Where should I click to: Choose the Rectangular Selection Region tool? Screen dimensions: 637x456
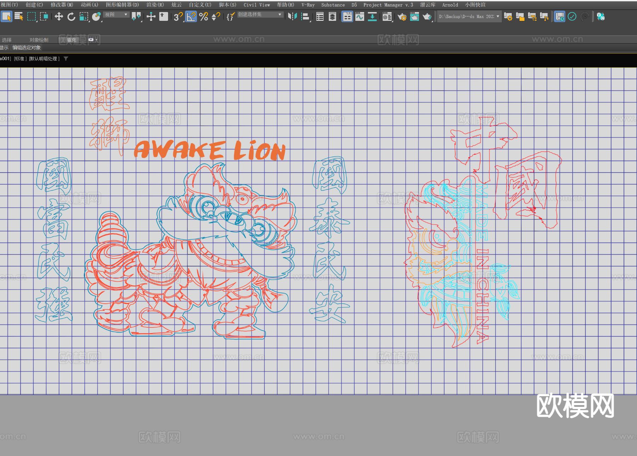31,17
